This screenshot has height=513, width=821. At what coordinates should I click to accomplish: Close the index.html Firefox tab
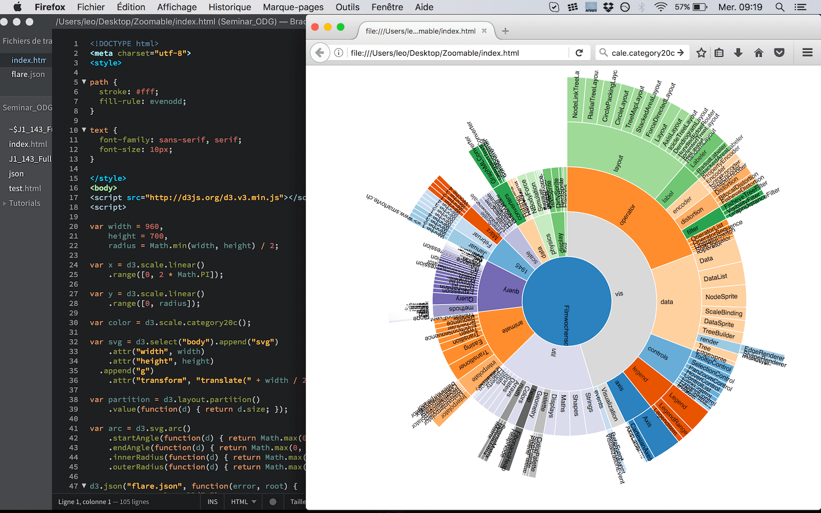point(484,31)
